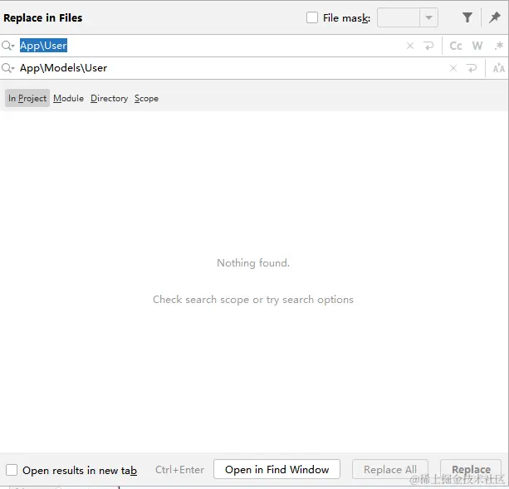Select the Directory scope tab

click(109, 98)
